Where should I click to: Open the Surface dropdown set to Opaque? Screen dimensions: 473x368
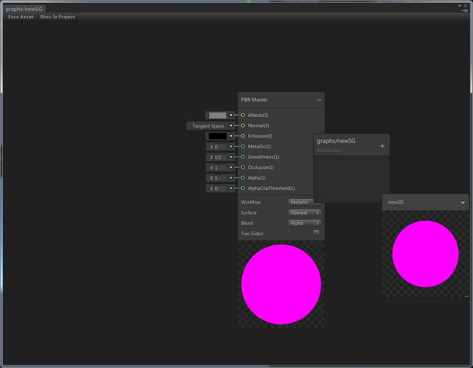click(304, 212)
